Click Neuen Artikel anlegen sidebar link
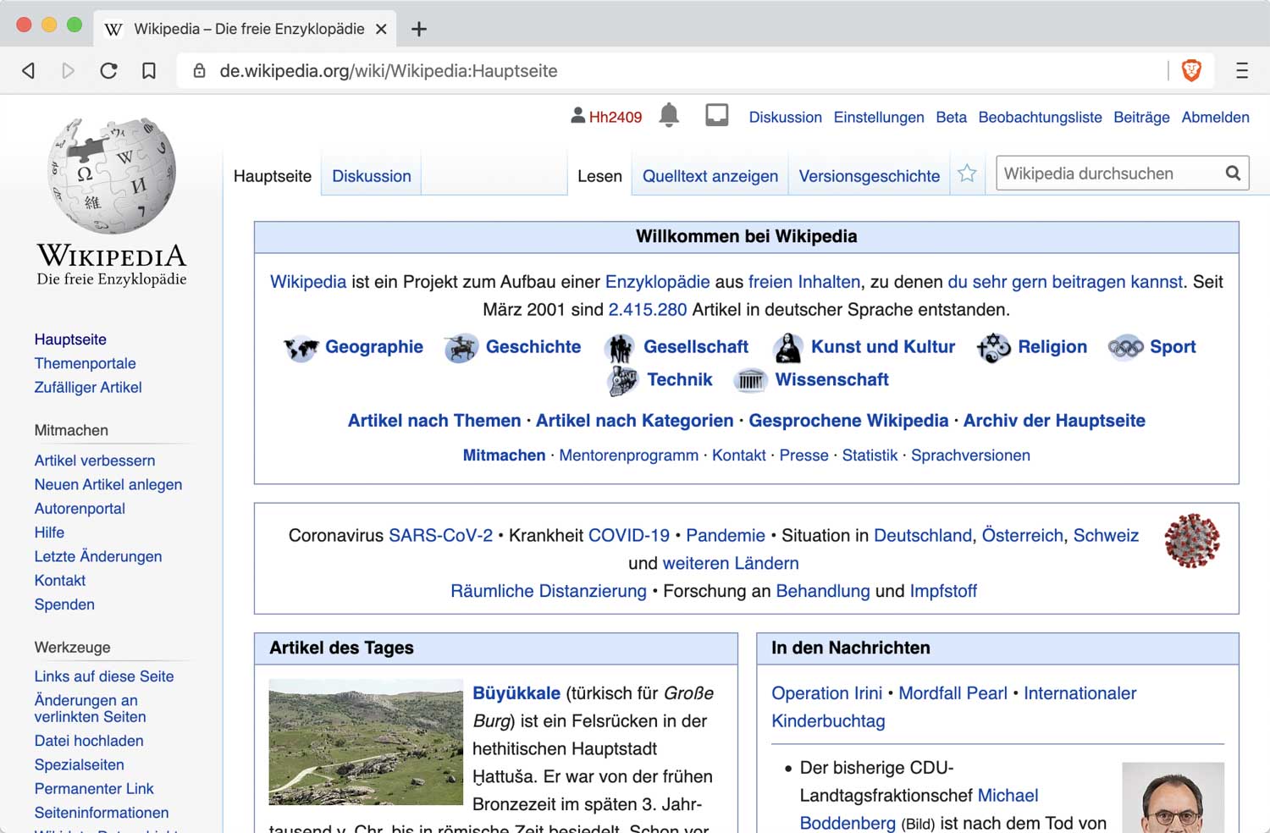 tap(108, 484)
